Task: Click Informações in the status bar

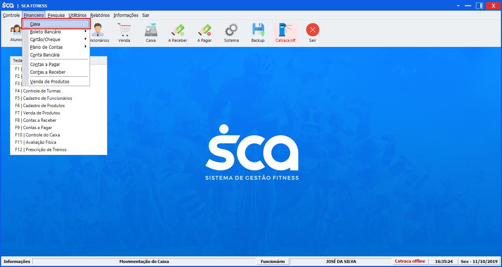Action: (17, 261)
